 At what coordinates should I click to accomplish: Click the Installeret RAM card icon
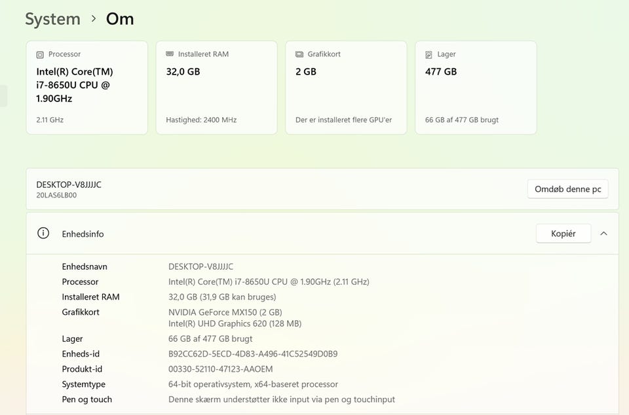click(x=170, y=54)
